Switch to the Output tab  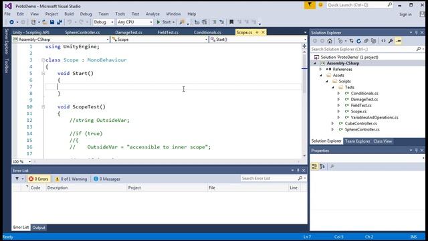pyautogui.click(x=39, y=228)
